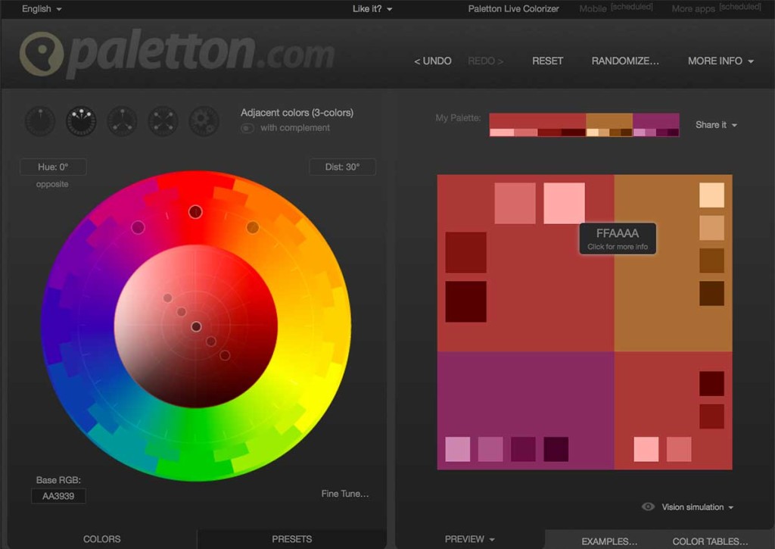Image resolution: width=775 pixels, height=549 pixels.
Task: Click the orange segment of My Palette strip
Action: (x=609, y=120)
